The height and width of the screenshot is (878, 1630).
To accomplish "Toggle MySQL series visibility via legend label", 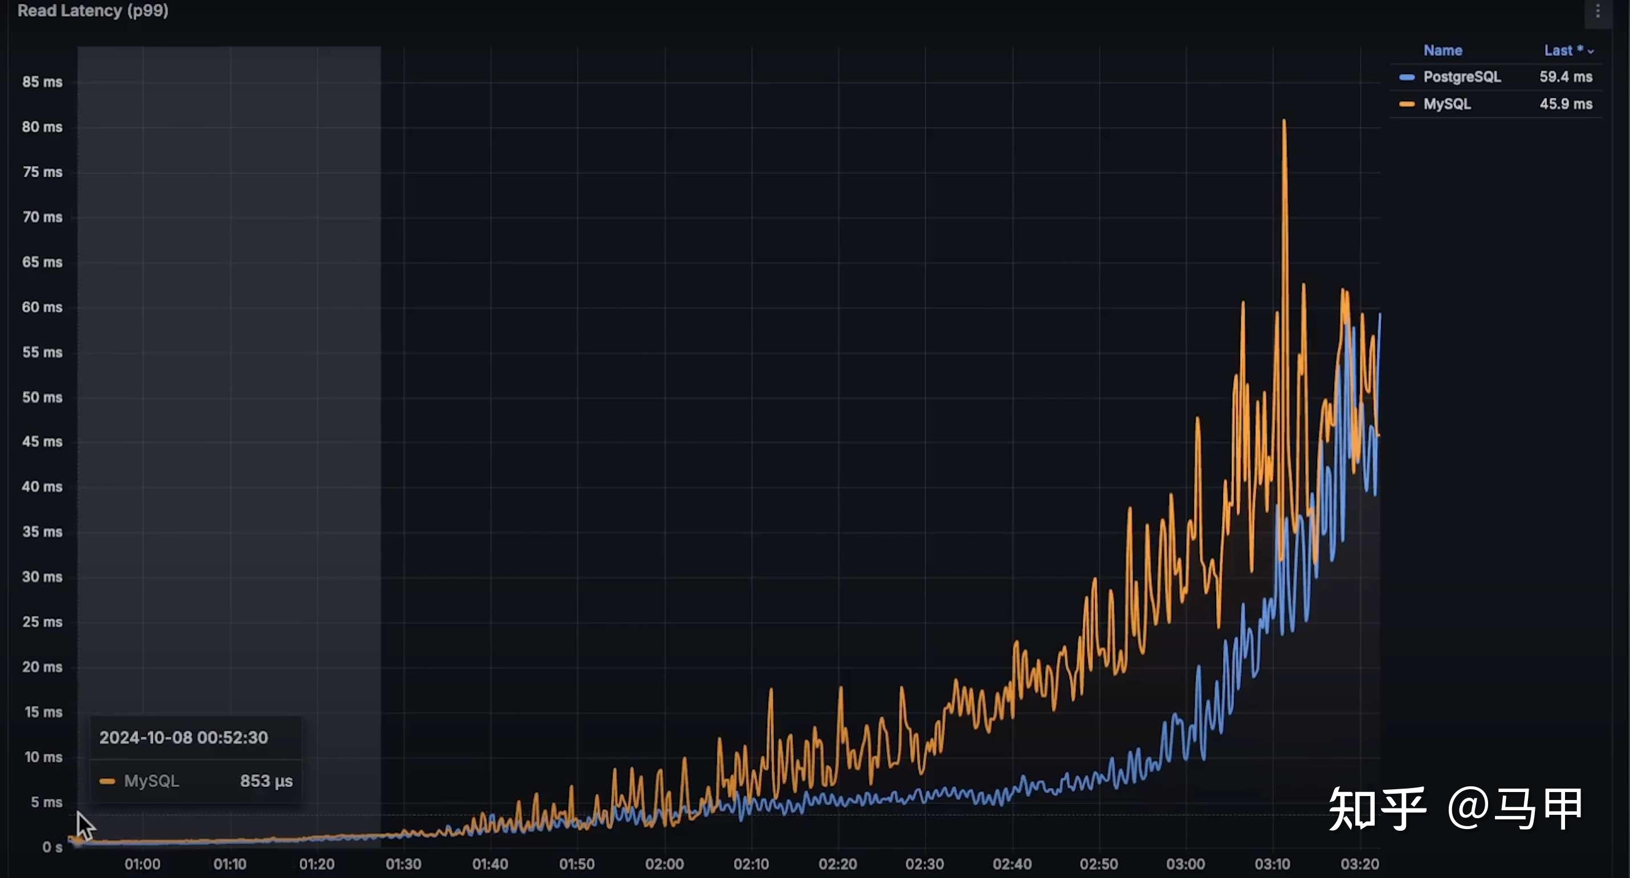I will [x=1446, y=104].
